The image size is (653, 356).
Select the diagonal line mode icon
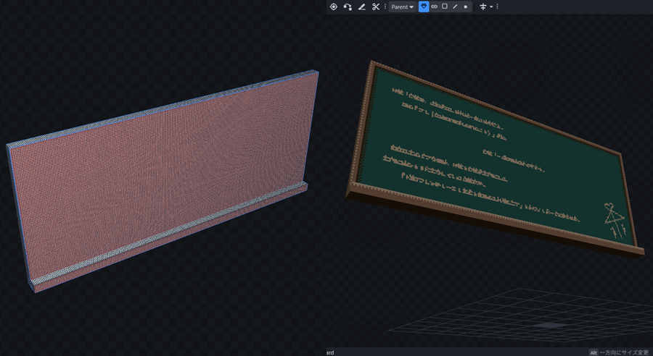[x=455, y=7]
